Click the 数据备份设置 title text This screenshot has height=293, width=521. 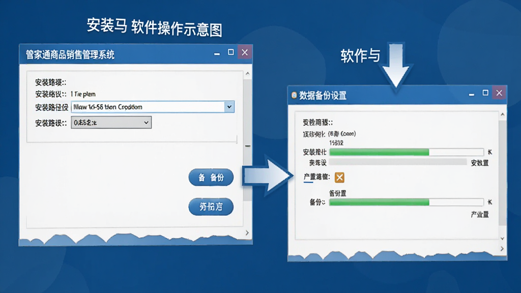coord(323,96)
